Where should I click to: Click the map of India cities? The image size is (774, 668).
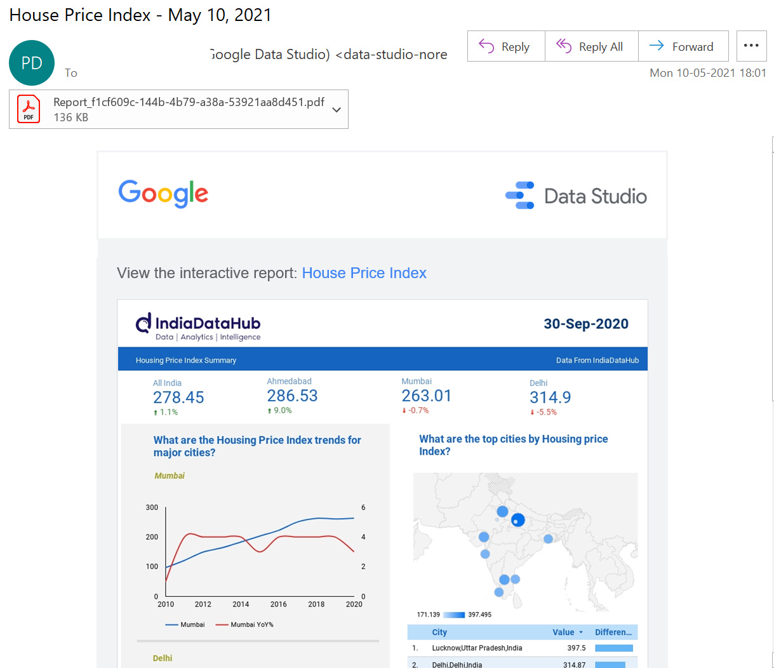(525, 542)
